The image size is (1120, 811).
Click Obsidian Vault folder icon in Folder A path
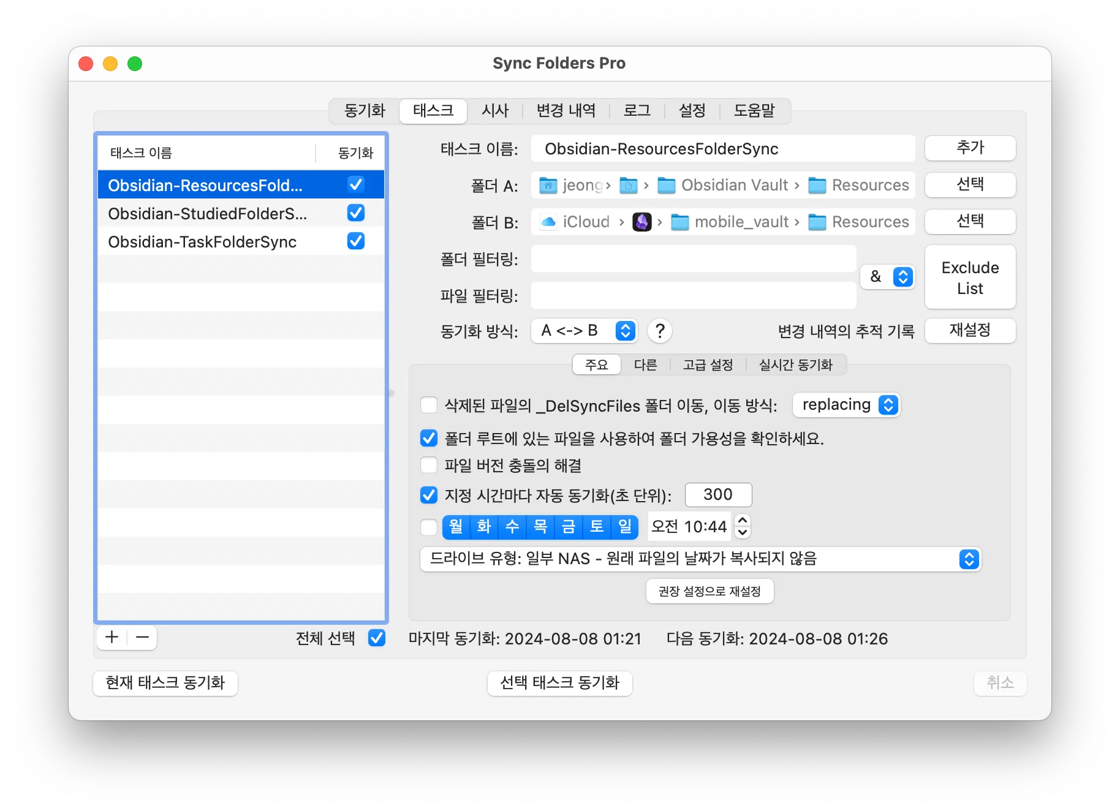(x=666, y=185)
